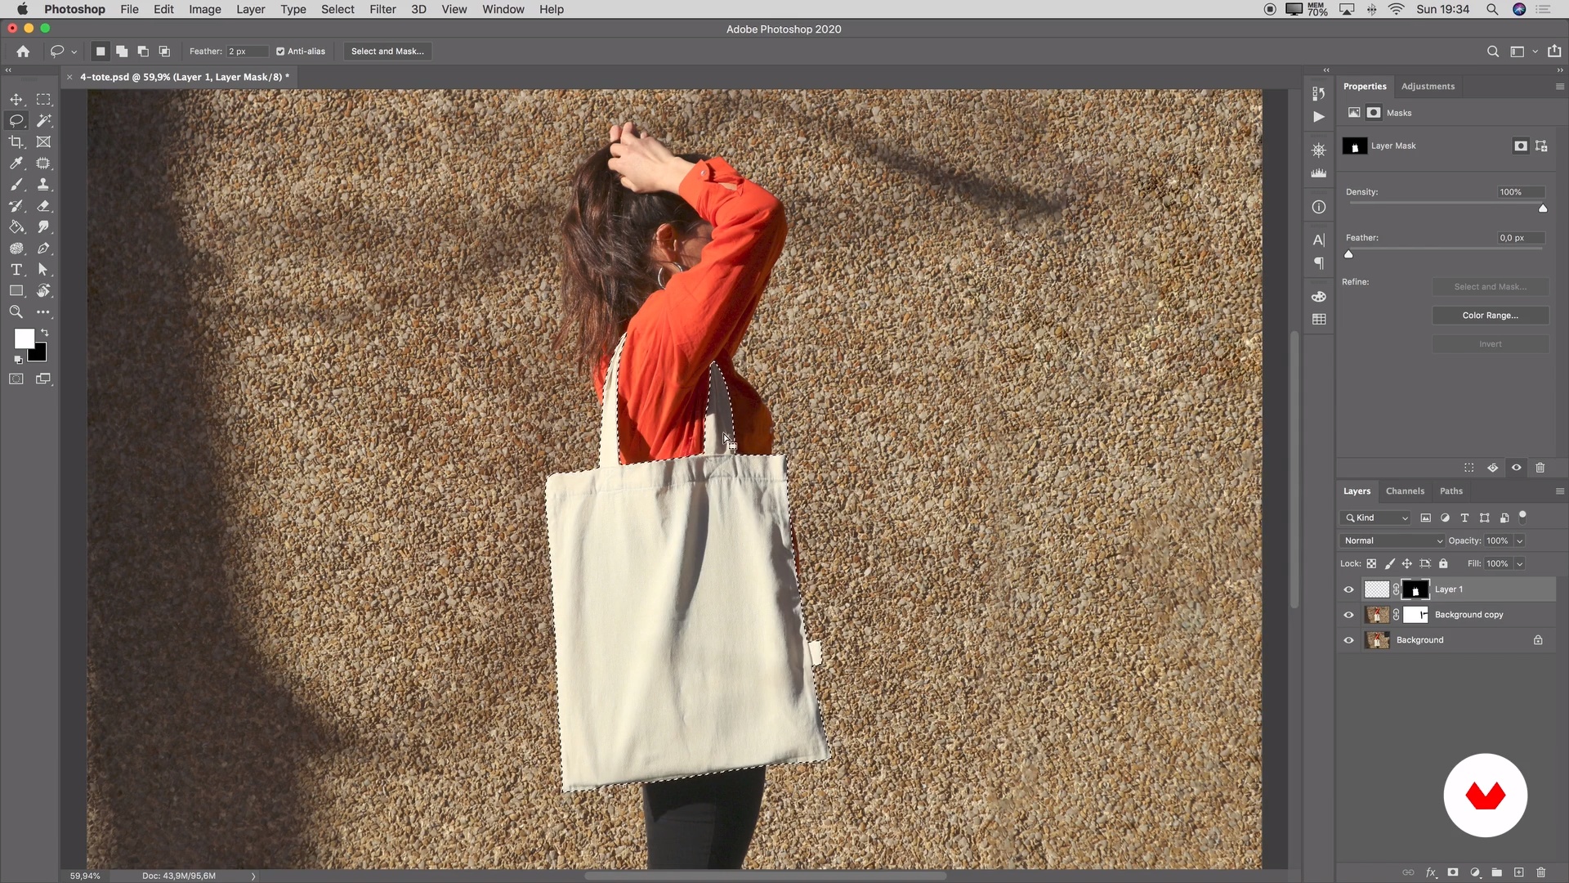Open Properties panel options menu
The image size is (1569, 883).
pos(1559,87)
